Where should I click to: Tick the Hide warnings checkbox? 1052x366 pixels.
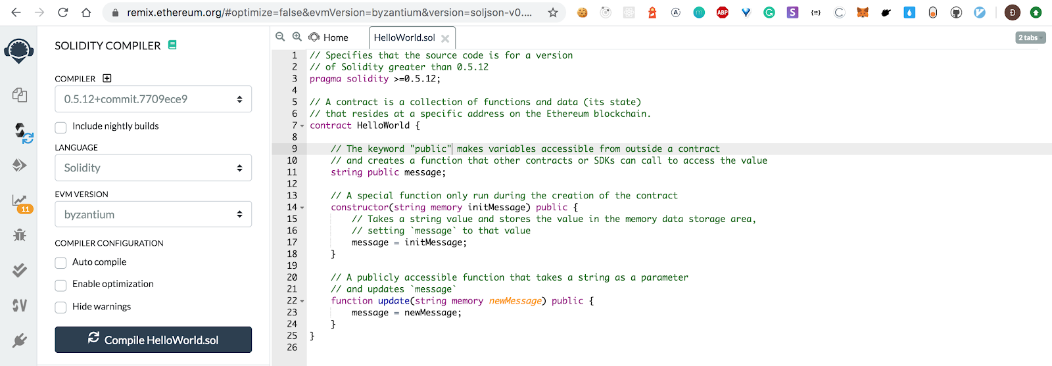click(60, 308)
